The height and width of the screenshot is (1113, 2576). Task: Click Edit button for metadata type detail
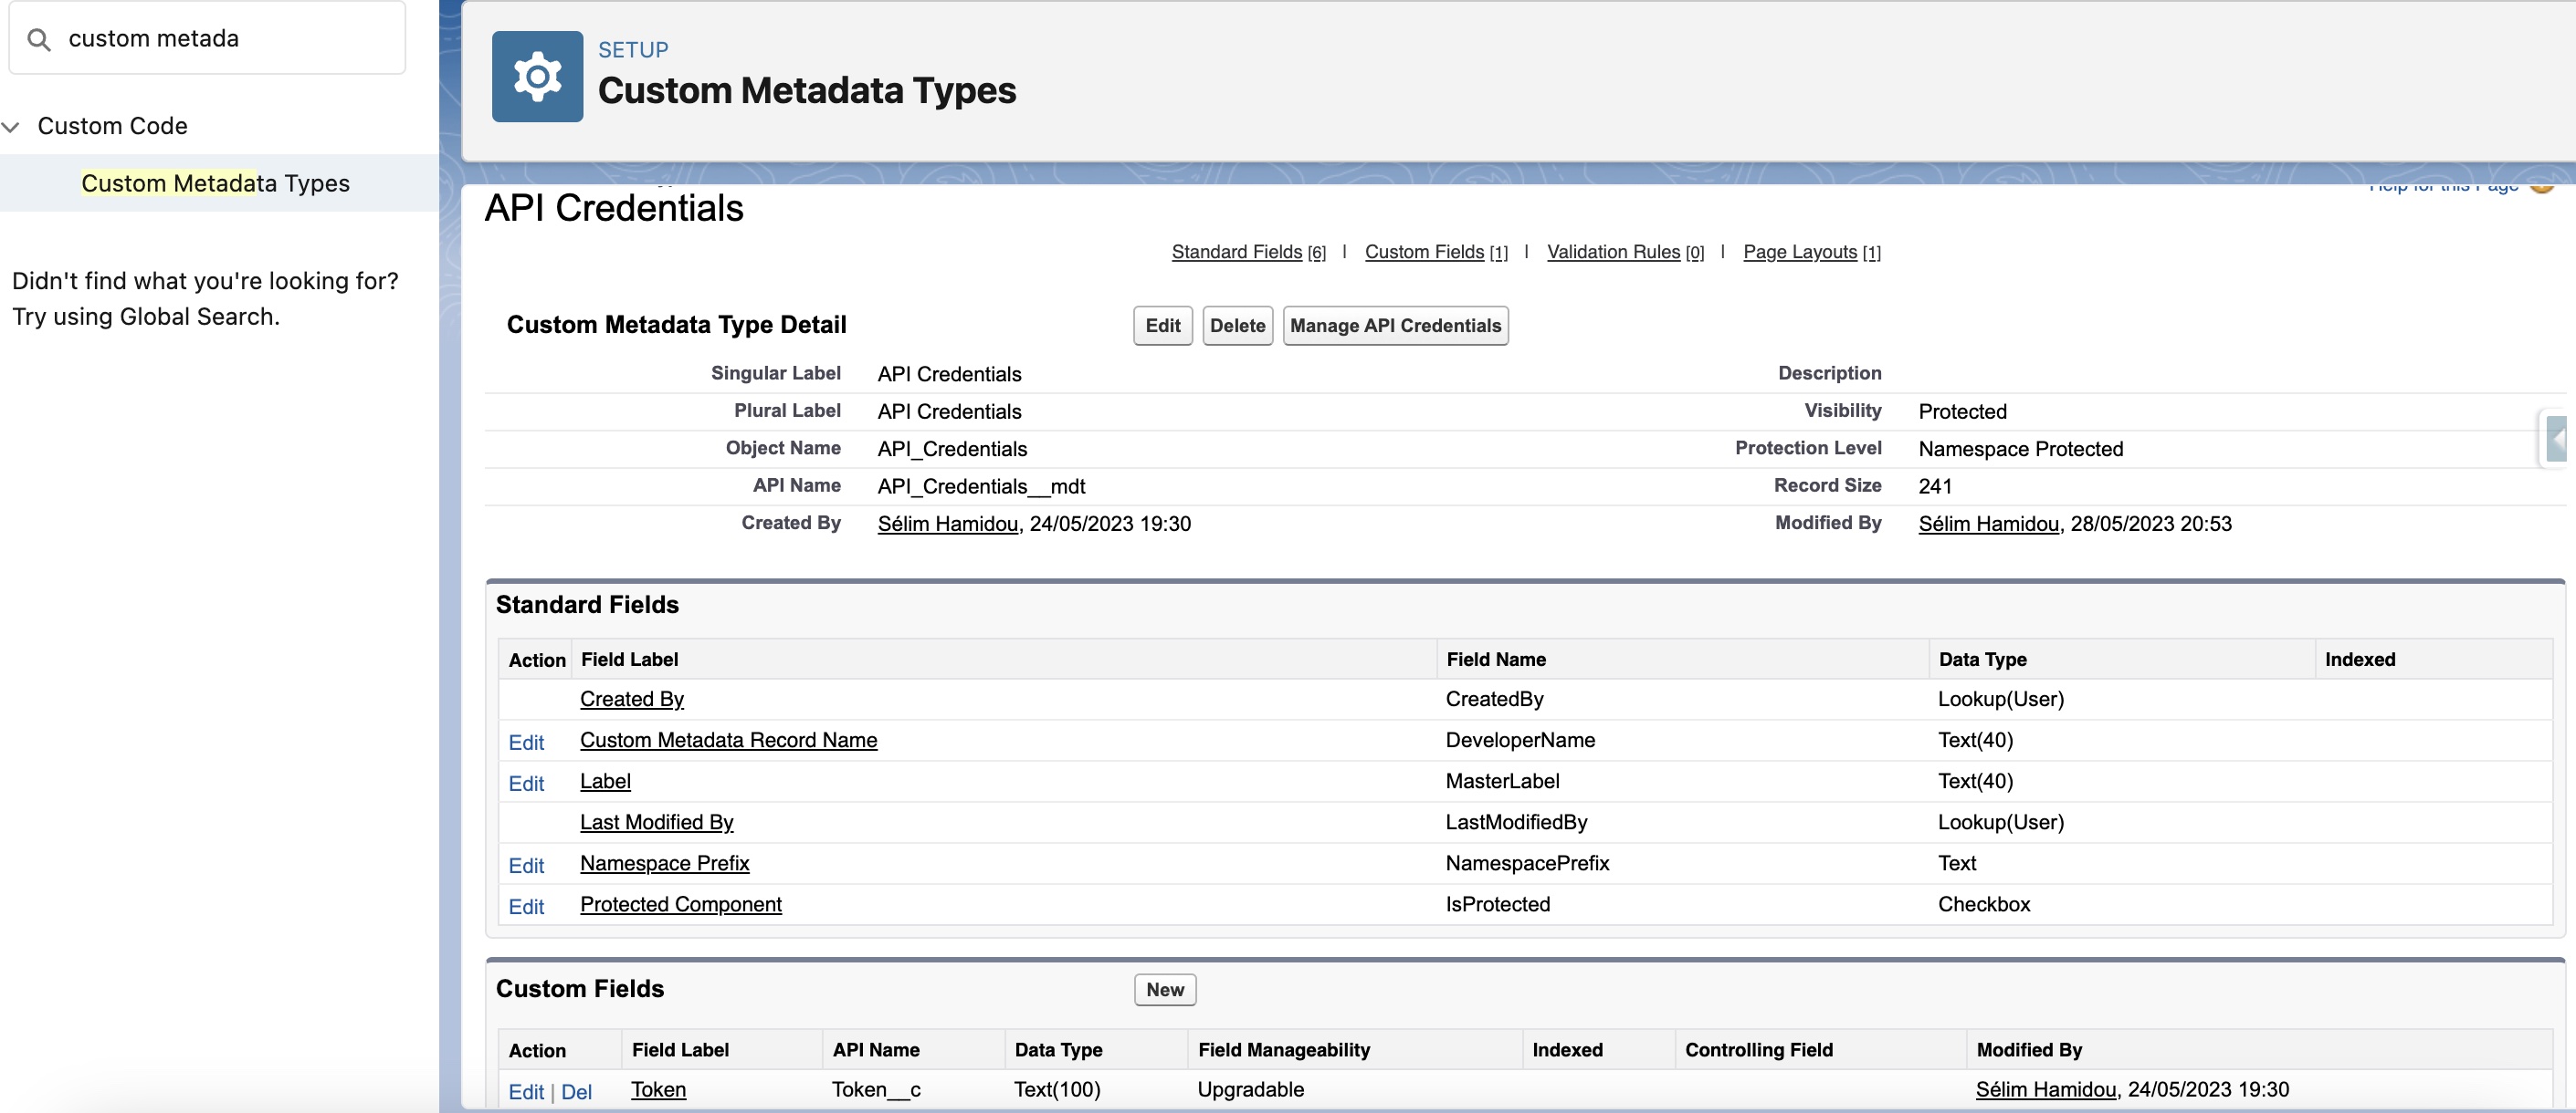click(1162, 326)
